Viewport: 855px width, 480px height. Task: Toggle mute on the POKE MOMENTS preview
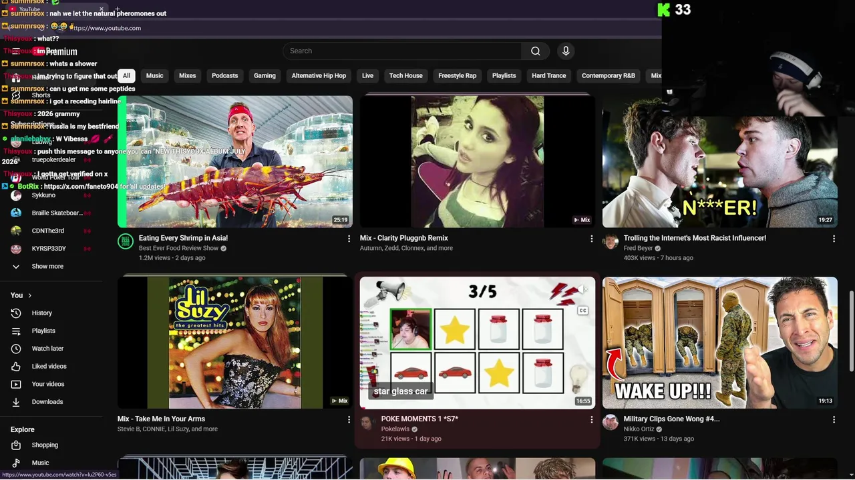pyautogui.click(x=582, y=289)
